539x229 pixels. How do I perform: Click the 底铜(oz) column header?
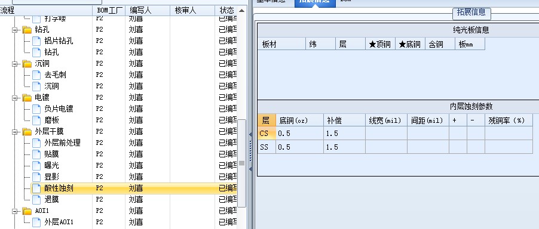(x=300, y=120)
